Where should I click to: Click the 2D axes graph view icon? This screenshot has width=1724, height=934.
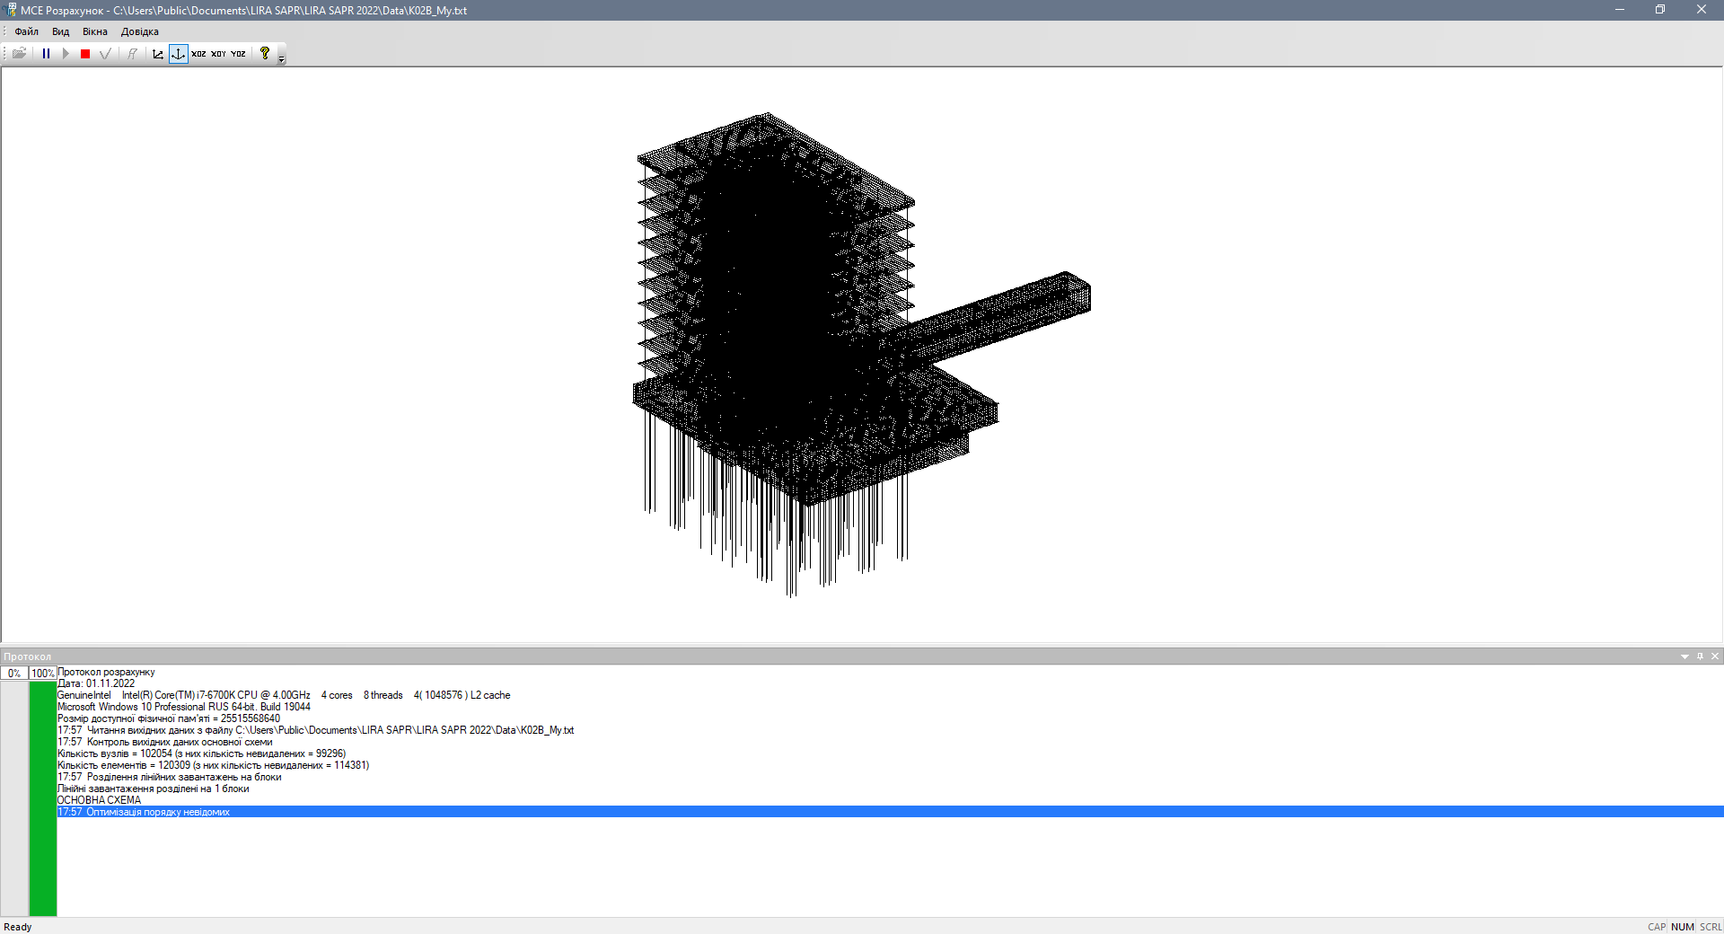tap(158, 54)
